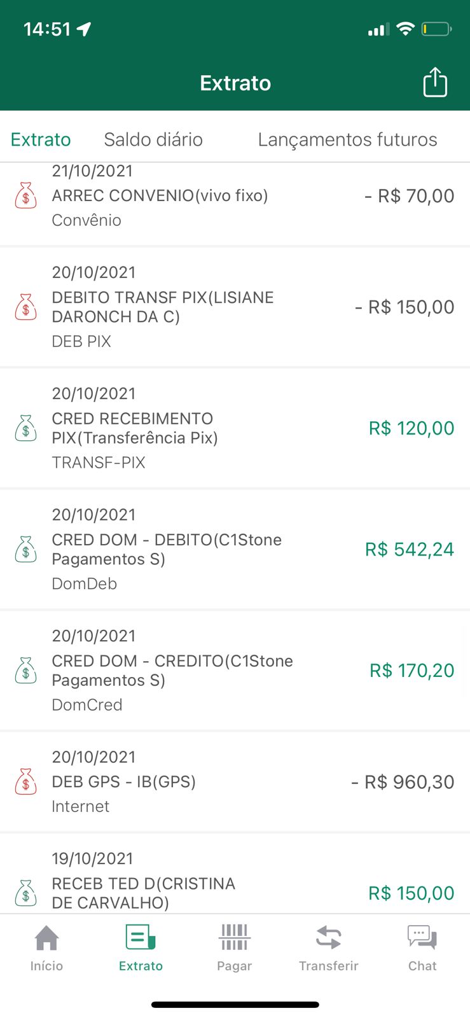This screenshot has width=470, height=1018.
Task: Tap green money bag beside R$ 542,24 credit
Action: click(x=26, y=550)
